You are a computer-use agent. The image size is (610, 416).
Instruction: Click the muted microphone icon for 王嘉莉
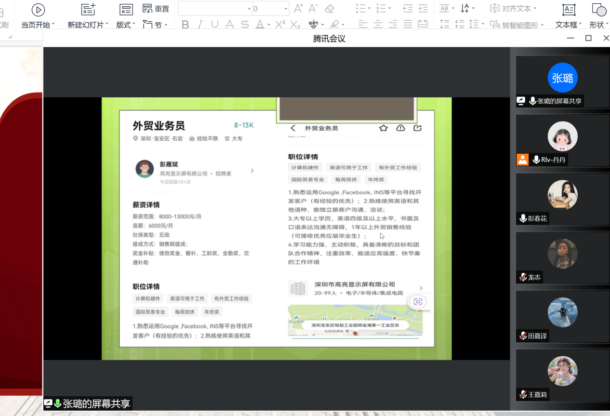523,395
